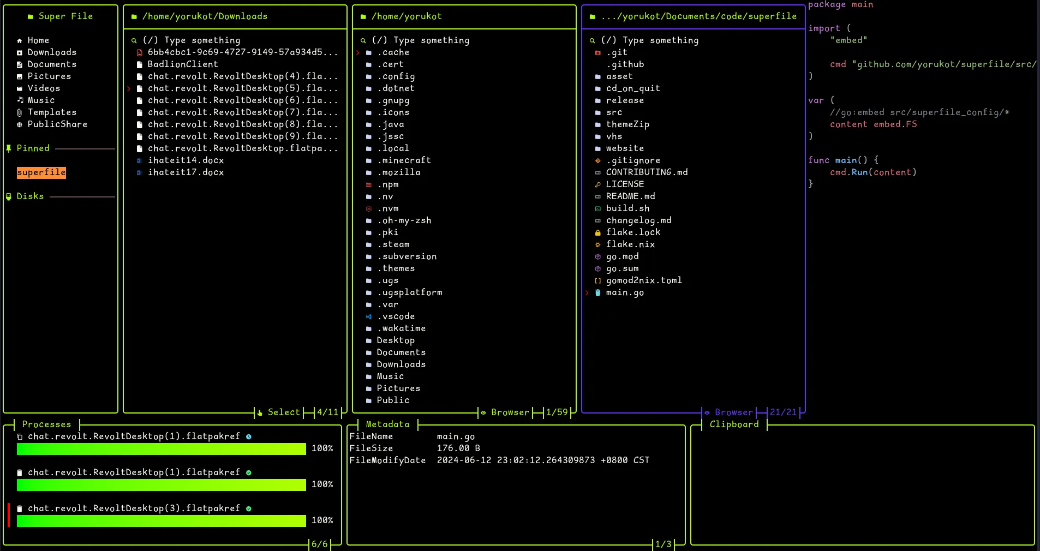Click the lock icon beside flake.lock
The image size is (1040, 551).
597,232
